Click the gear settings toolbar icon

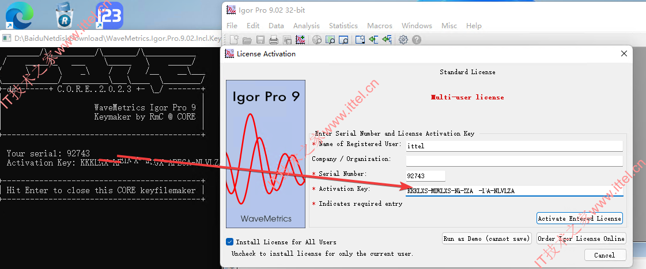pos(403,40)
